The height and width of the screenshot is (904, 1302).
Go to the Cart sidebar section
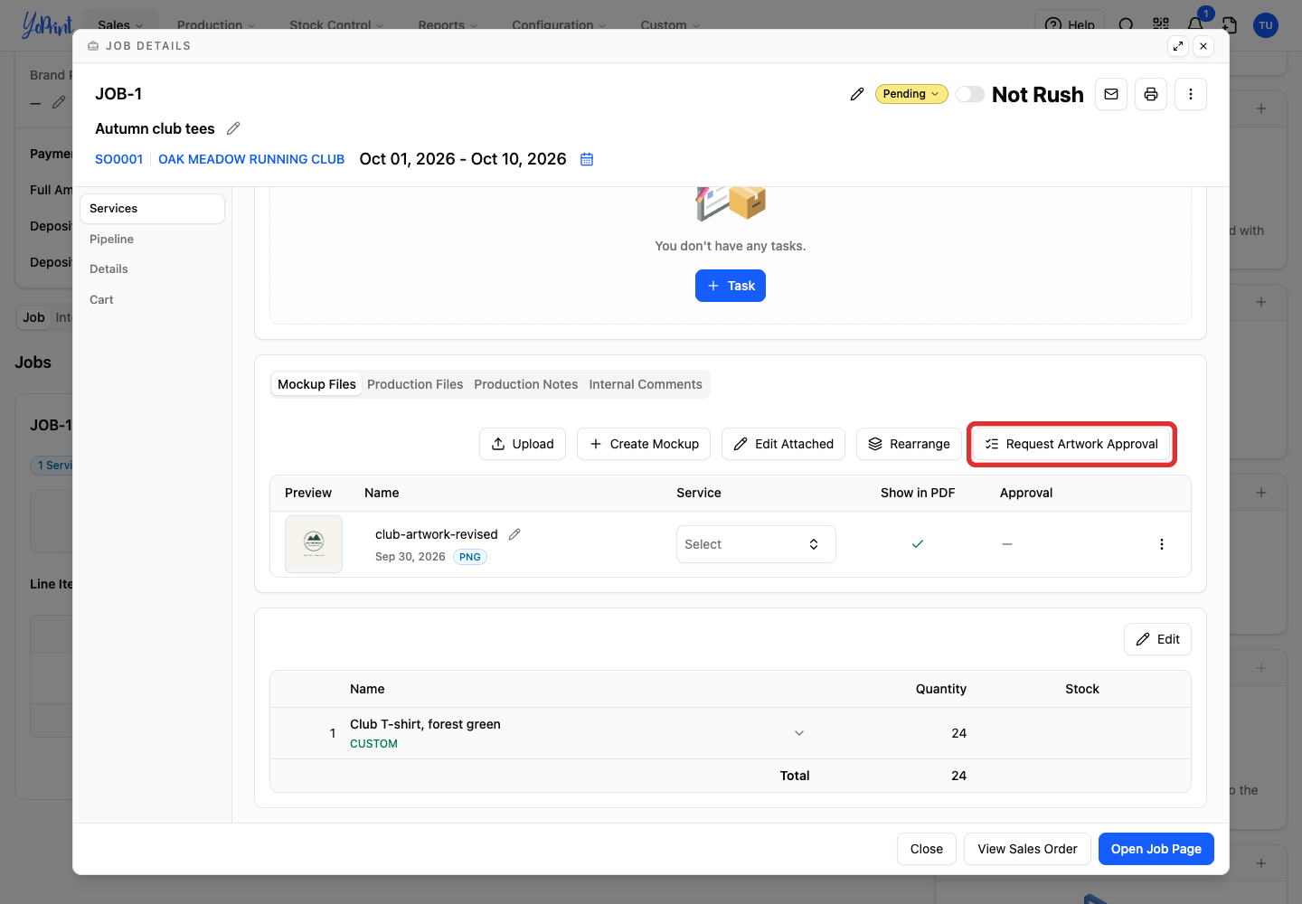[152, 299]
